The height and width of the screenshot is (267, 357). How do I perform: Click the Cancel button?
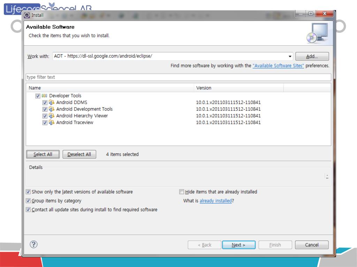[x=312, y=245]
